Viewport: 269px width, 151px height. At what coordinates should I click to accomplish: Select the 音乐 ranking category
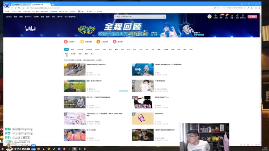(110, 49)
